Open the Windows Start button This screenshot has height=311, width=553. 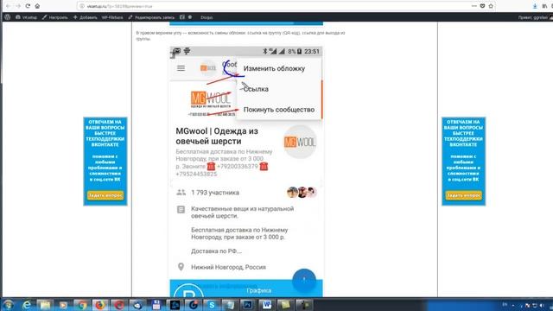pos(9,305)
